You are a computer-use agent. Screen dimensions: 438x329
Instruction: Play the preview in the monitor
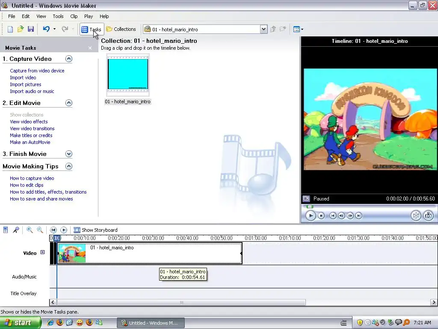[311, 216]
